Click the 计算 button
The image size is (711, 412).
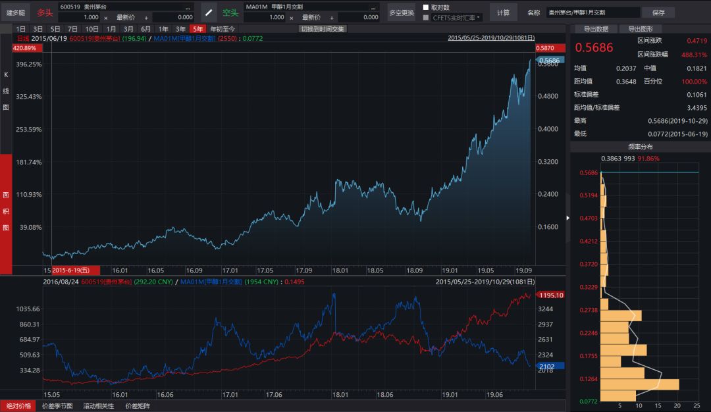coord(504,13)
